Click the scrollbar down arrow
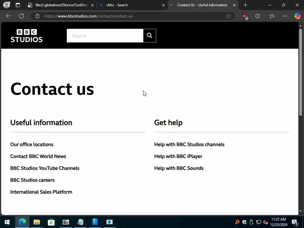 [x=300, y=211]
